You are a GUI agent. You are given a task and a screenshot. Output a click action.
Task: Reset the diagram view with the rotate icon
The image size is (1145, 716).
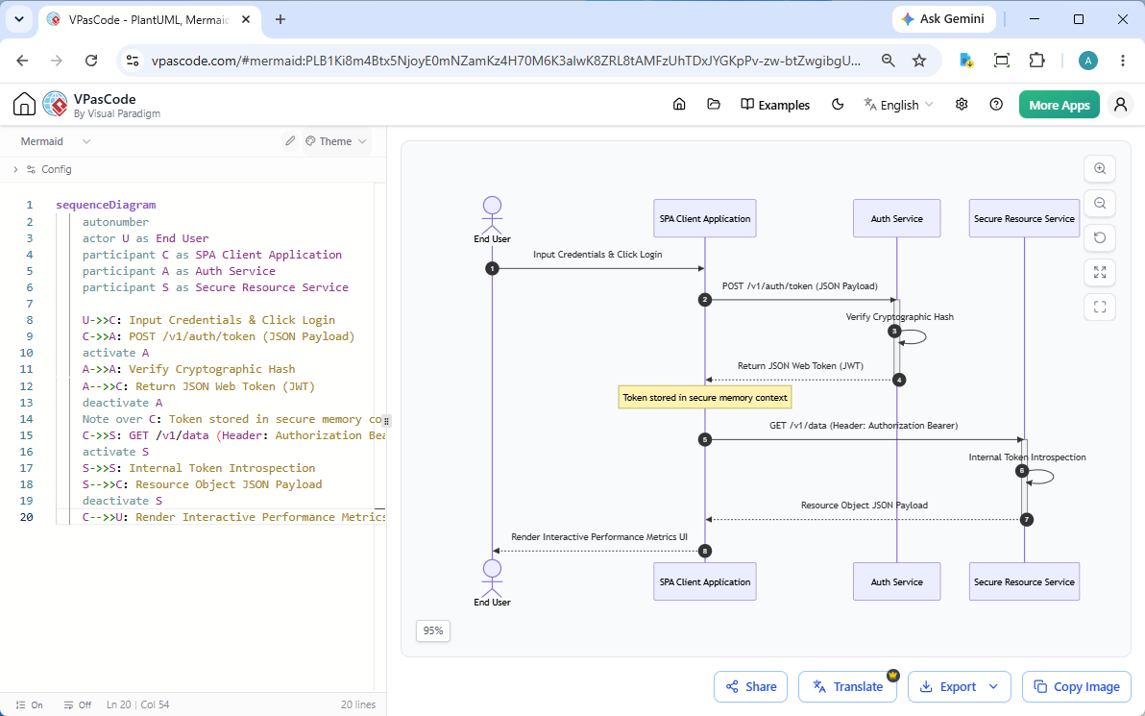(x=1100, y=237)
